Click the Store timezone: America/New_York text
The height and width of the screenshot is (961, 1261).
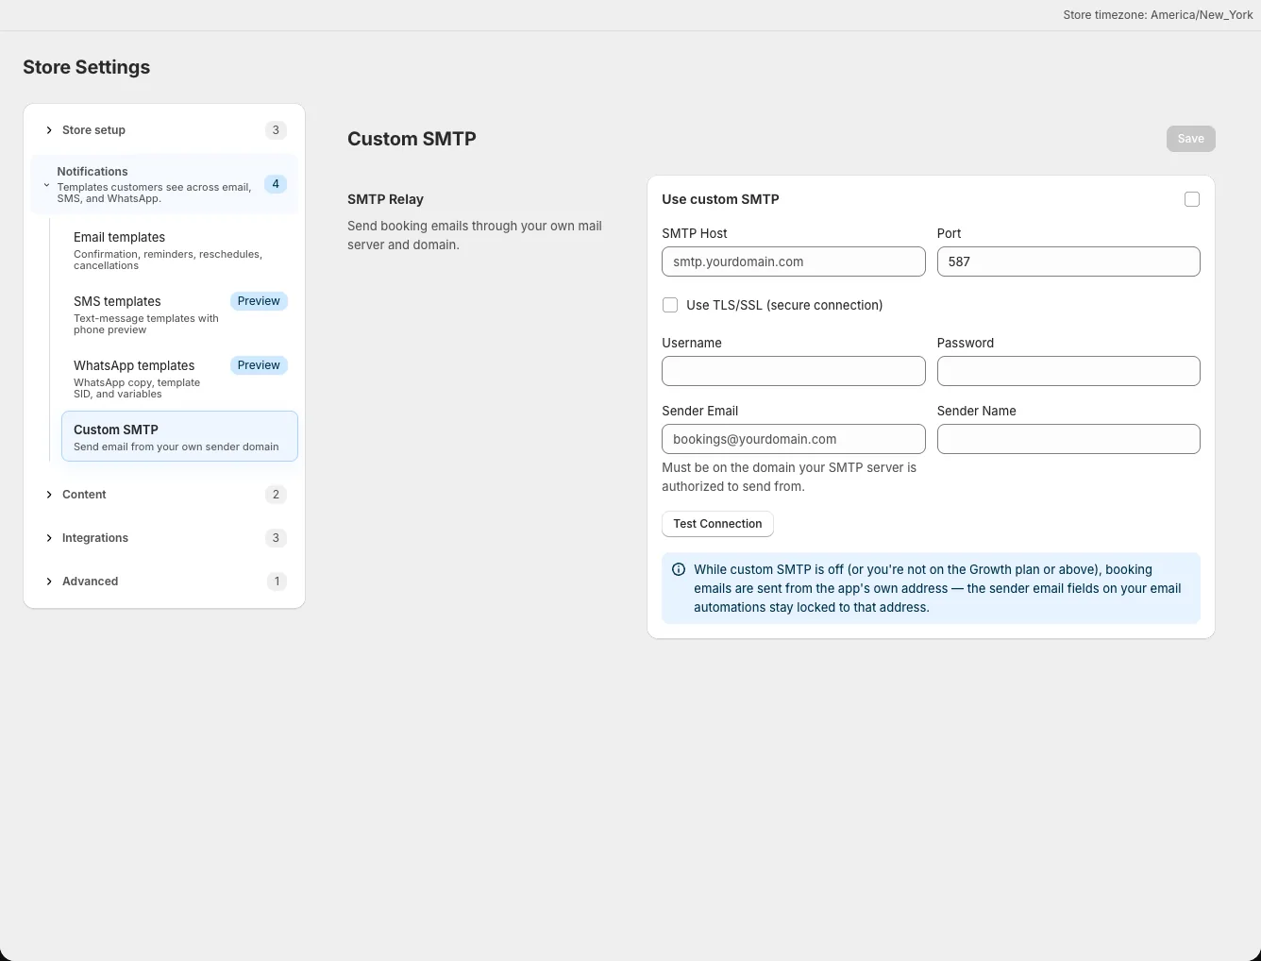(1158, 15)
